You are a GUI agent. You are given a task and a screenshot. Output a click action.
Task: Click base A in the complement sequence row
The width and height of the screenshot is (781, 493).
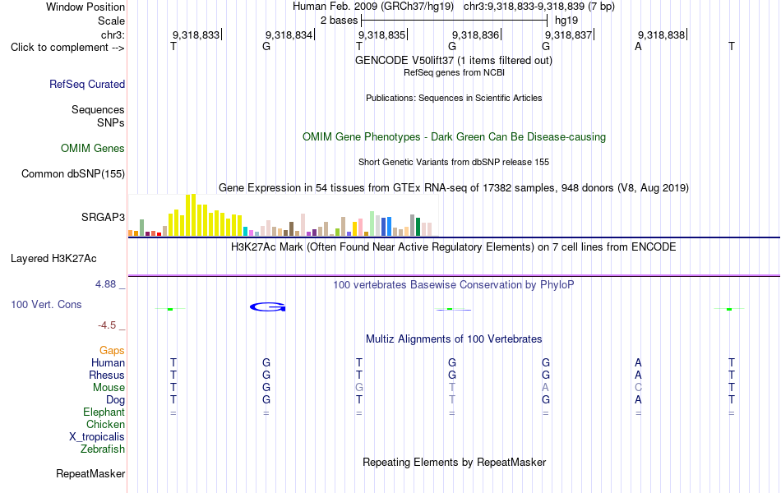pos(638,46)
